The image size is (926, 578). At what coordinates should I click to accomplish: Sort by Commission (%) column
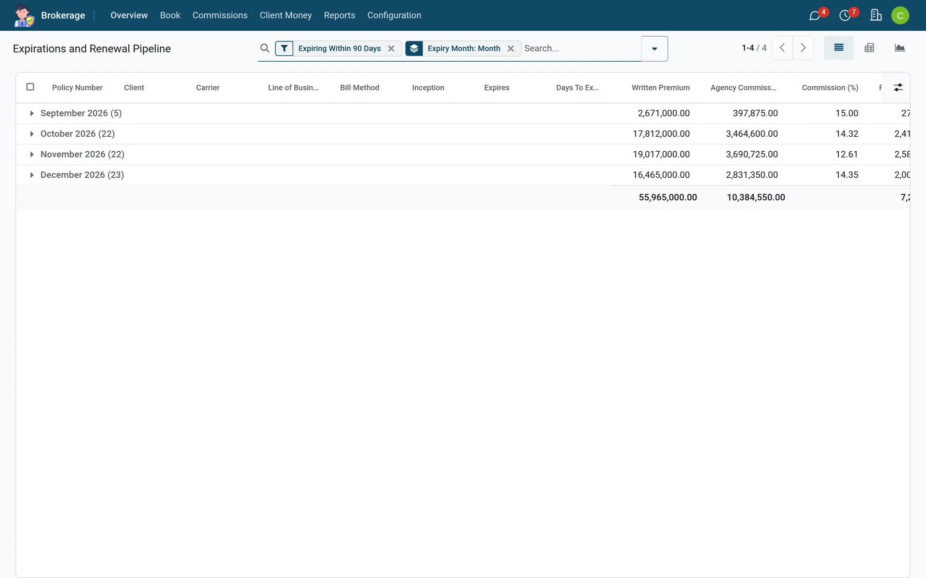pyautogui.click(x=830, y=88)
